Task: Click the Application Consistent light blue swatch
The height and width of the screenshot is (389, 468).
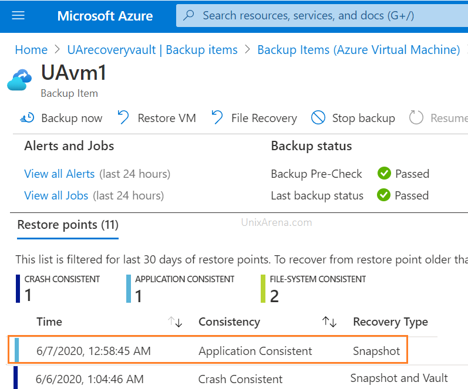Action: 129,289
